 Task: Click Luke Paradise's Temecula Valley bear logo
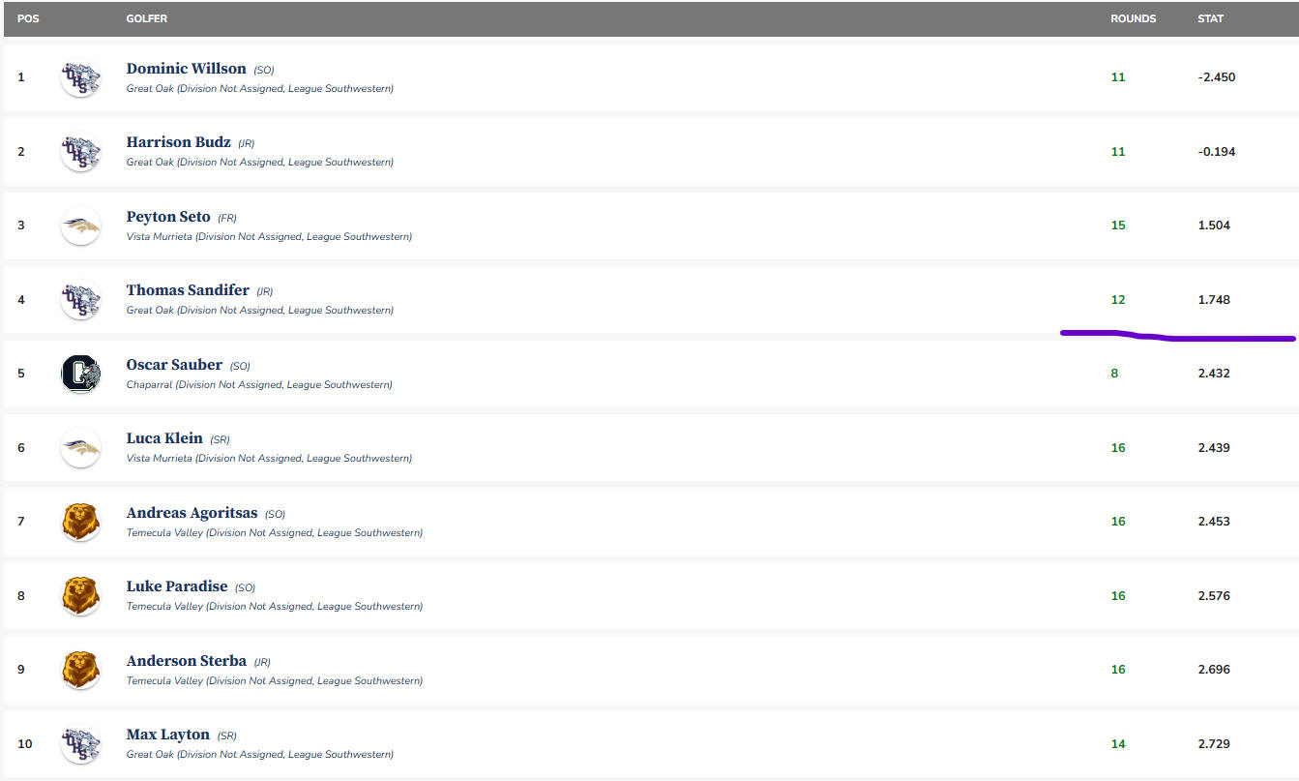80,596
